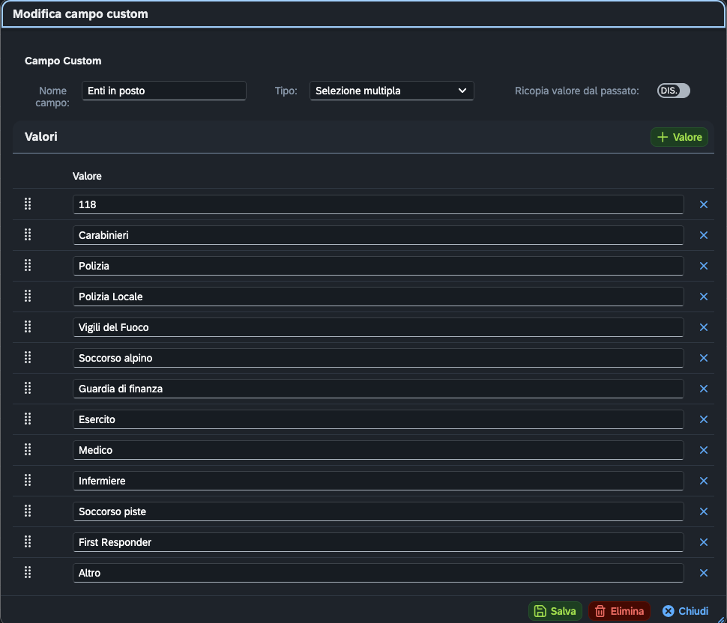The image size is (727, 623).
Task: Close the dialog via Chiudi
Action: click(685, 611)
